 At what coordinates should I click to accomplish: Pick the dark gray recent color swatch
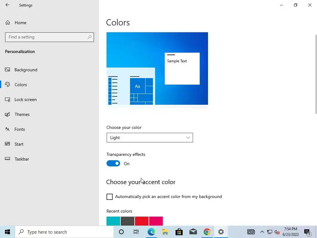tap(128, 221)
